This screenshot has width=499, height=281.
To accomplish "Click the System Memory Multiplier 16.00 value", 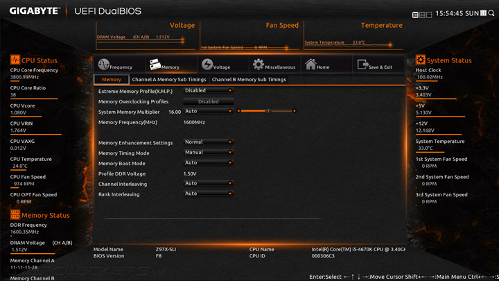I will pyautogui.click(x=175, y=112).
